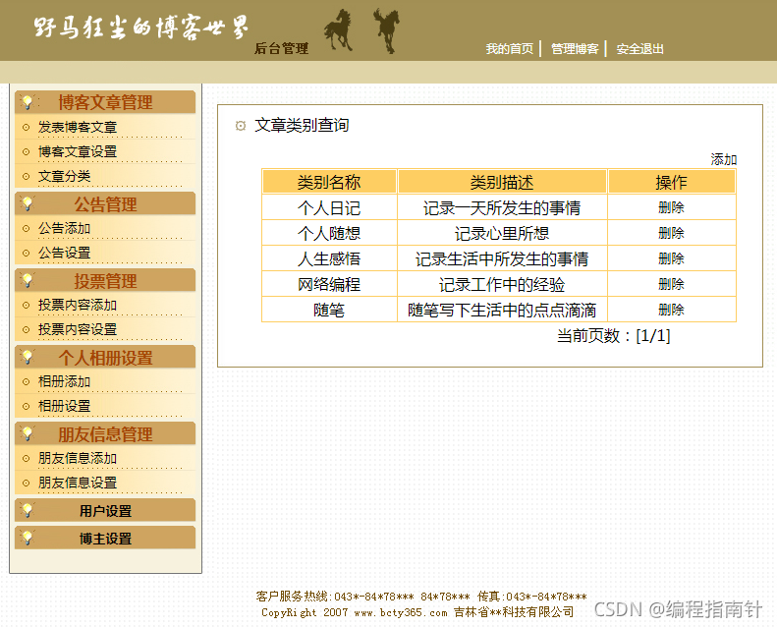Delete the 人生感悟 category

tap(671, 258)
